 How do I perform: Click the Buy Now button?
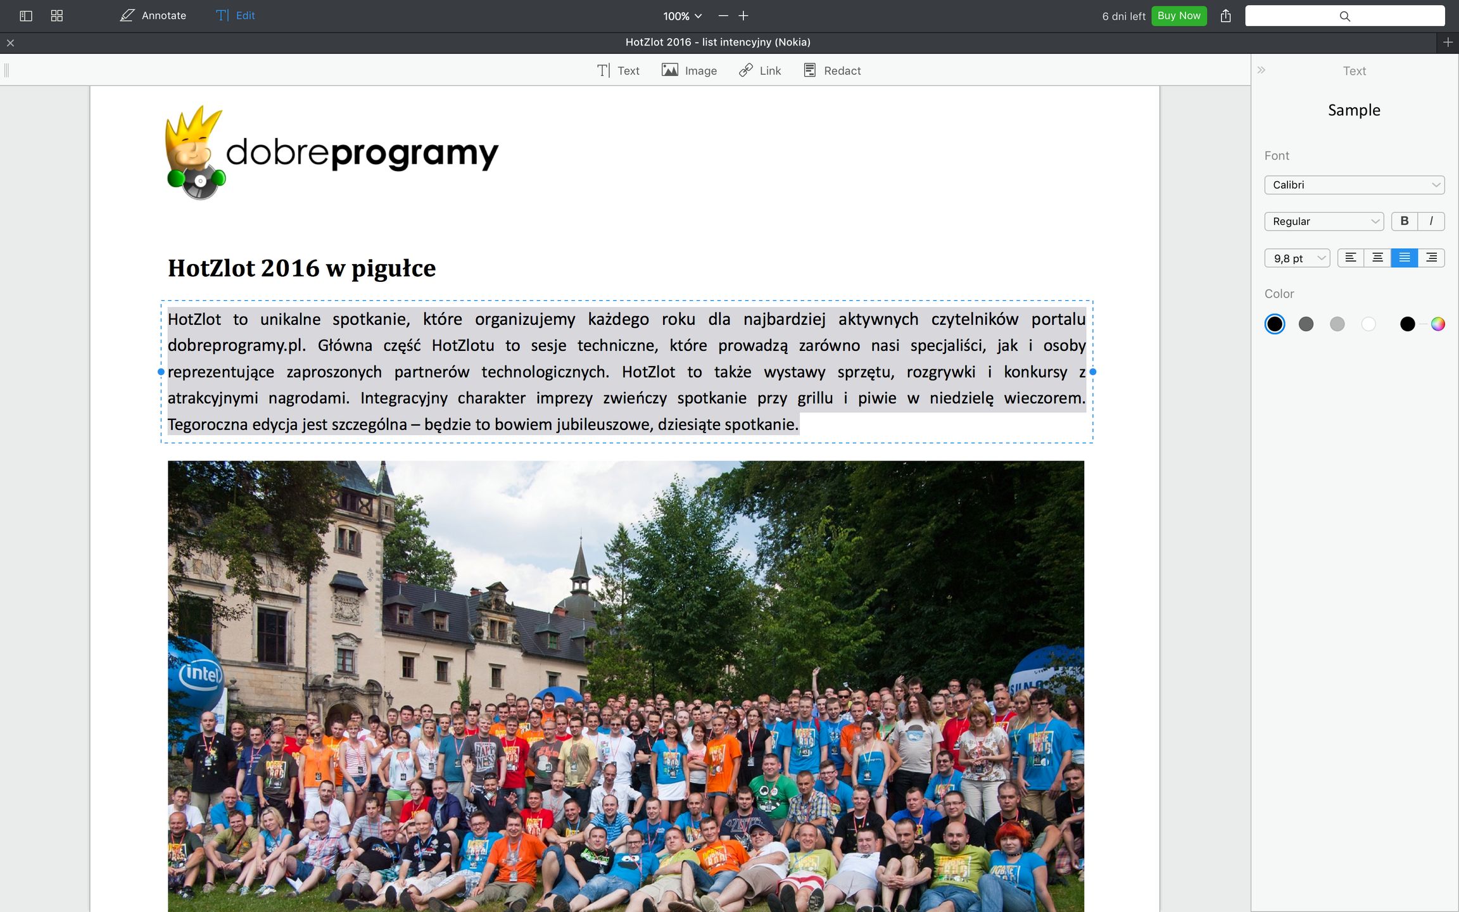[1178, 16]
